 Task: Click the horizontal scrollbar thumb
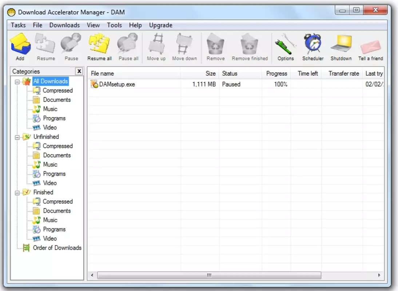coord(209,275)
